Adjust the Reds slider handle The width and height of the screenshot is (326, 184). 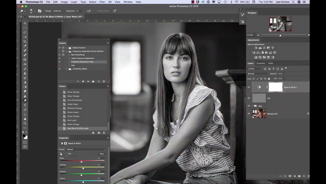pyautogui.click(x=81, y=162)
